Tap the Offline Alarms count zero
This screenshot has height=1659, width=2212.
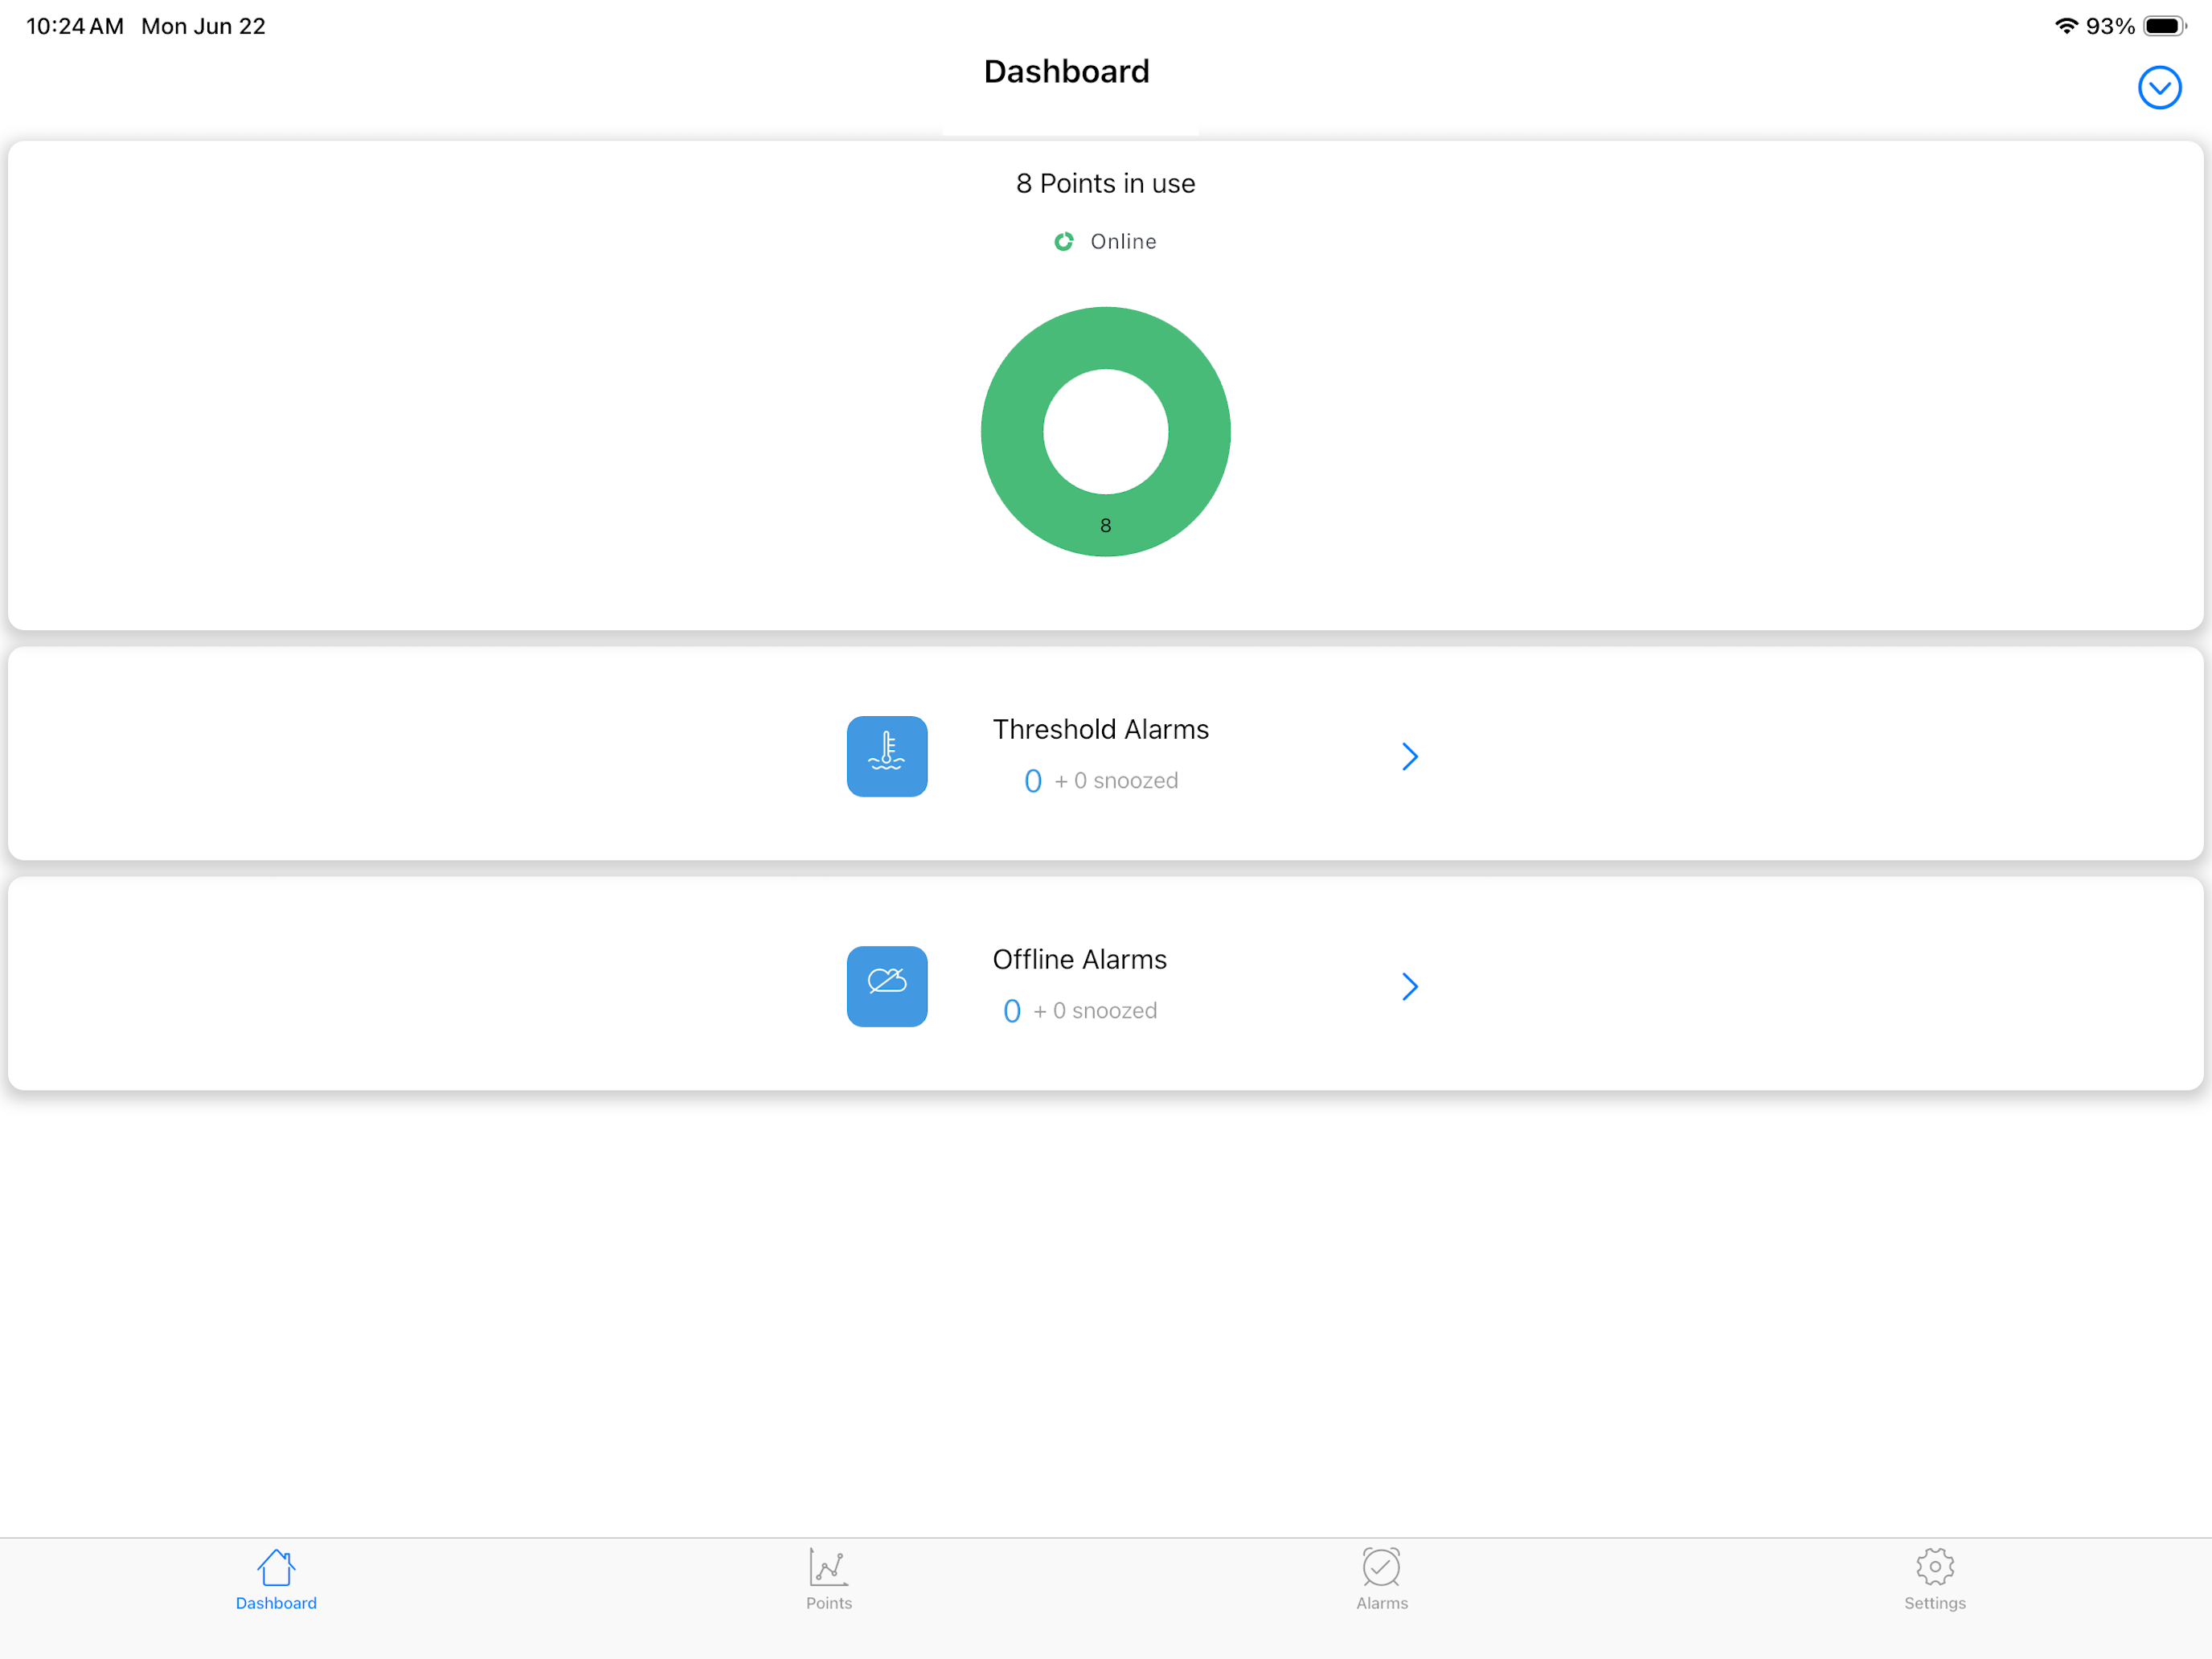[1012, 1011]
